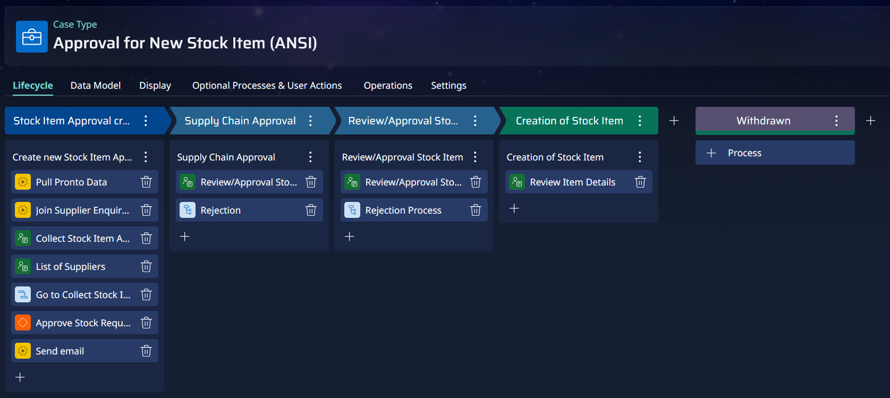
Task: Click the Rejection Process subprocess icon
Action: (x=352, y=210)
